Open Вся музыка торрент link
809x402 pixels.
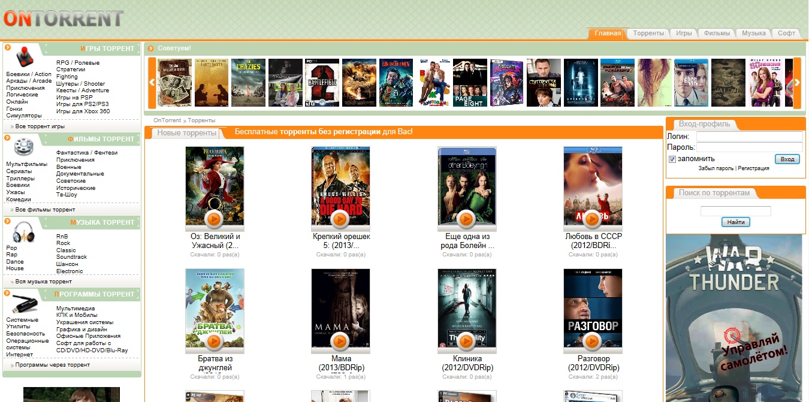pos(44,282)
